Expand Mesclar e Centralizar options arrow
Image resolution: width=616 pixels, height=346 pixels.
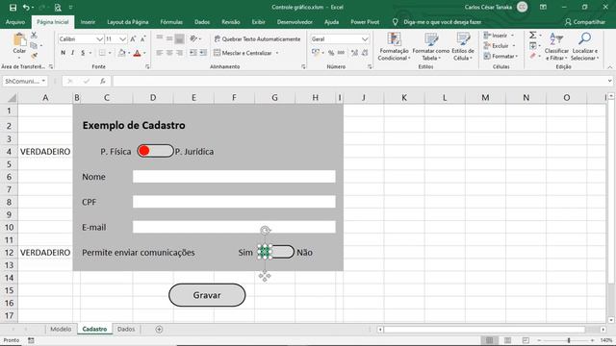[x=277, y=53]
